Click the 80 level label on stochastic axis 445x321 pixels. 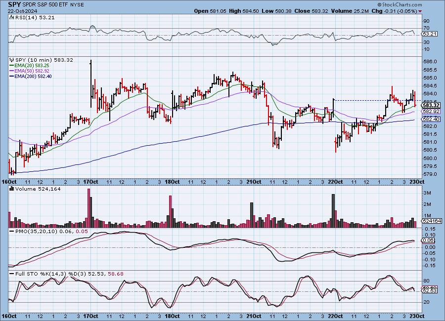click(x=426, y=281)
